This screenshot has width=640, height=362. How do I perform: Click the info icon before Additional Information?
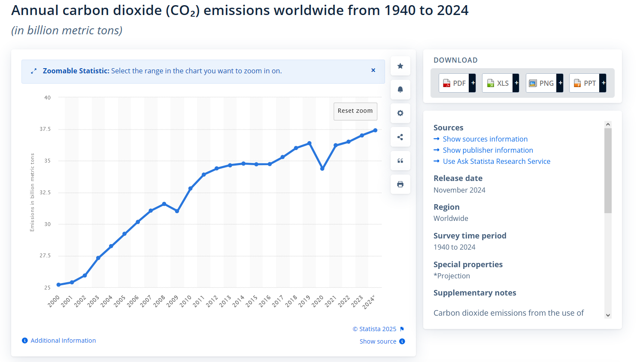pyautogui.click(x=25, y=341)
